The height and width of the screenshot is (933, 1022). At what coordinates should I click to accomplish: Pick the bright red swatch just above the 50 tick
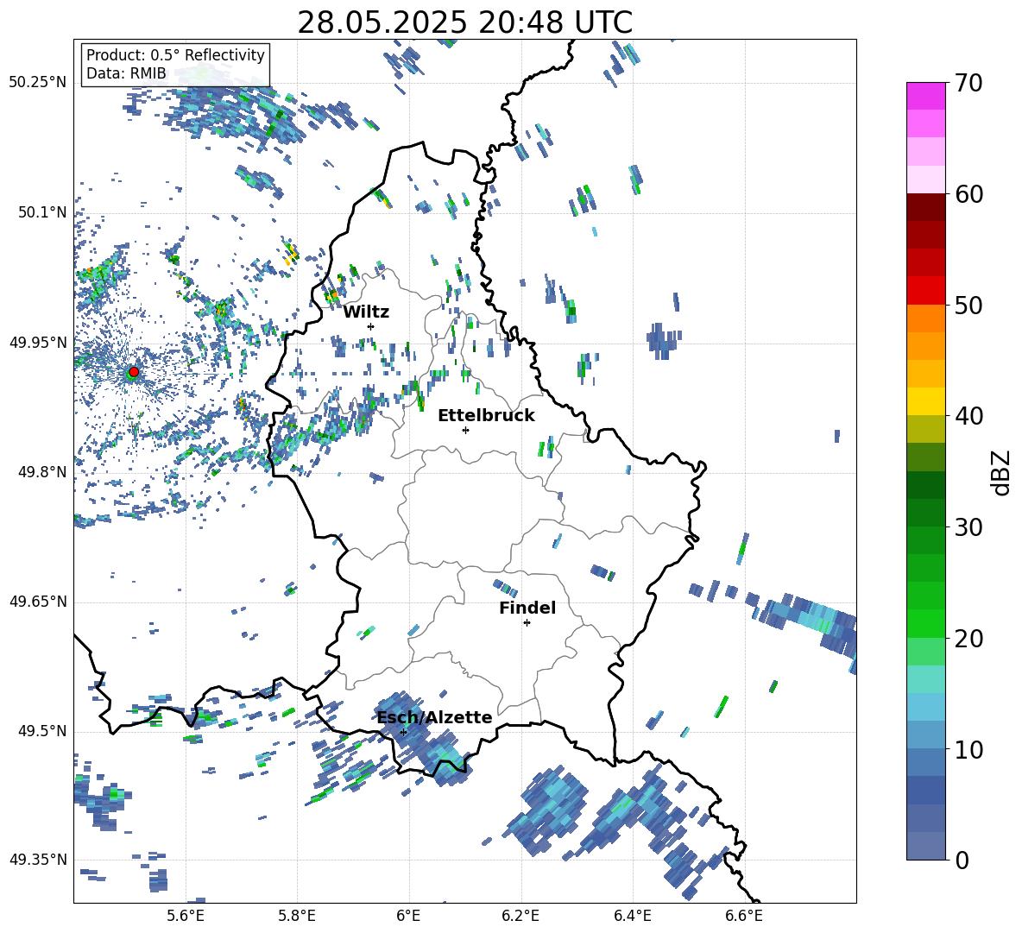pos(925,291)
